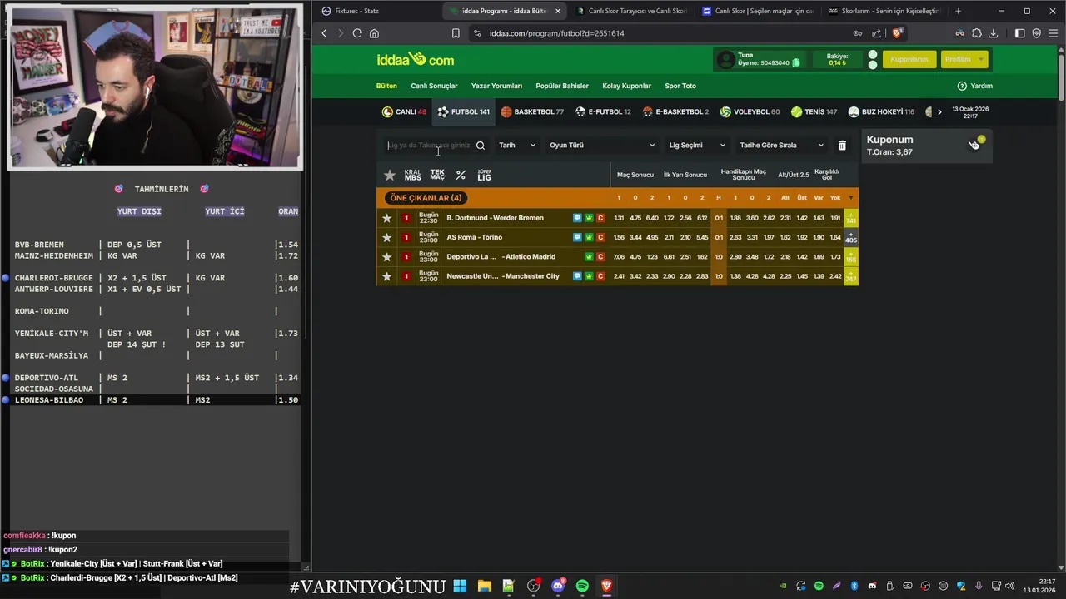Favorite the Deportivo - Atletico Madrid match star
The width and height of the screenshot is (1066, 599).
point(386,257)
